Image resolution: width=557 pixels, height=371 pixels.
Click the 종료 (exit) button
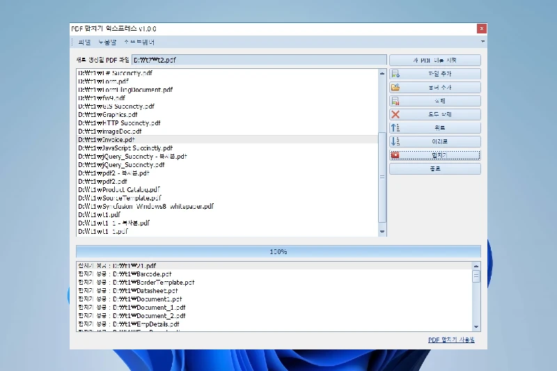[434, 168]
